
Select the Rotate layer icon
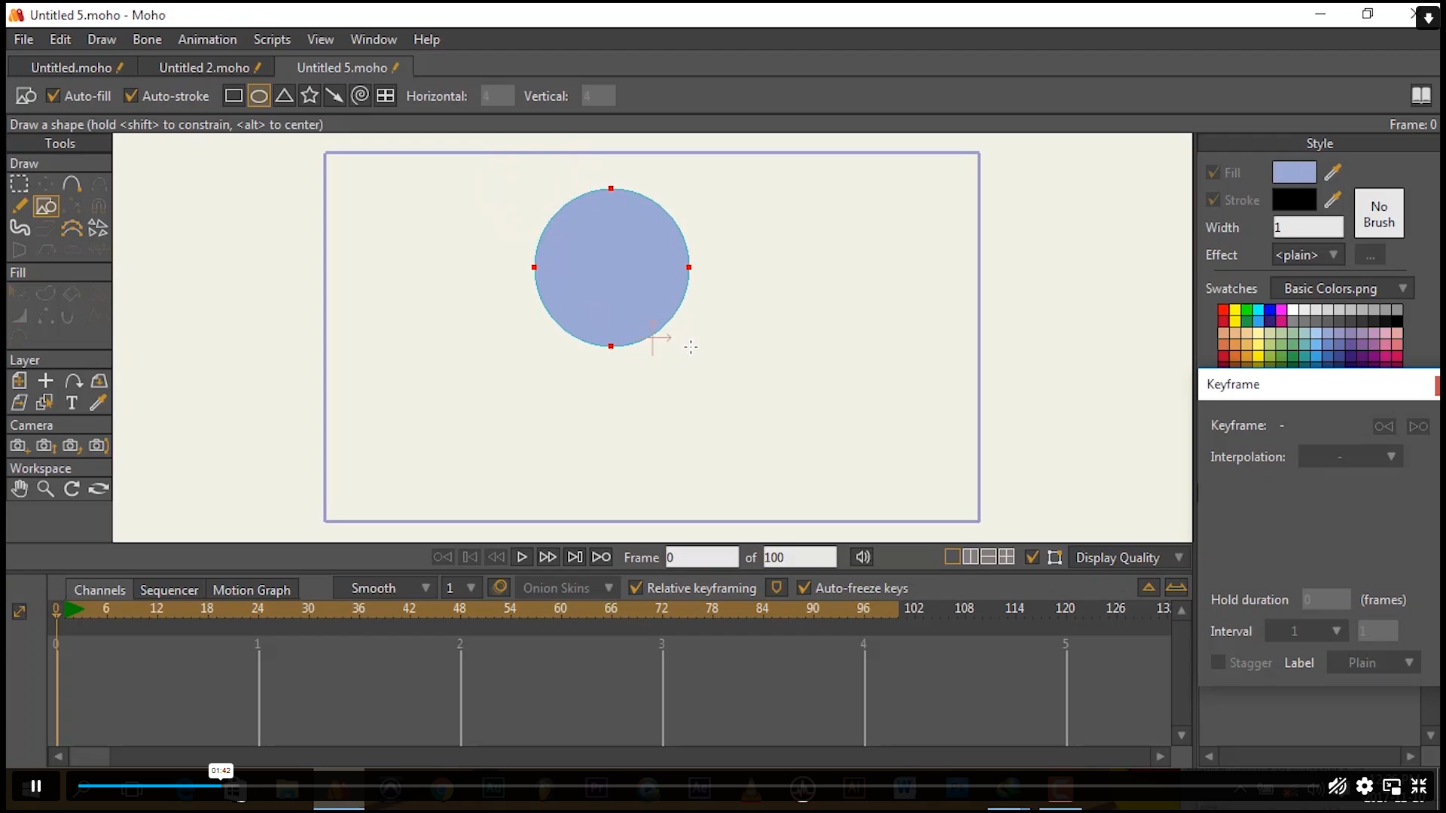point(72,380)
